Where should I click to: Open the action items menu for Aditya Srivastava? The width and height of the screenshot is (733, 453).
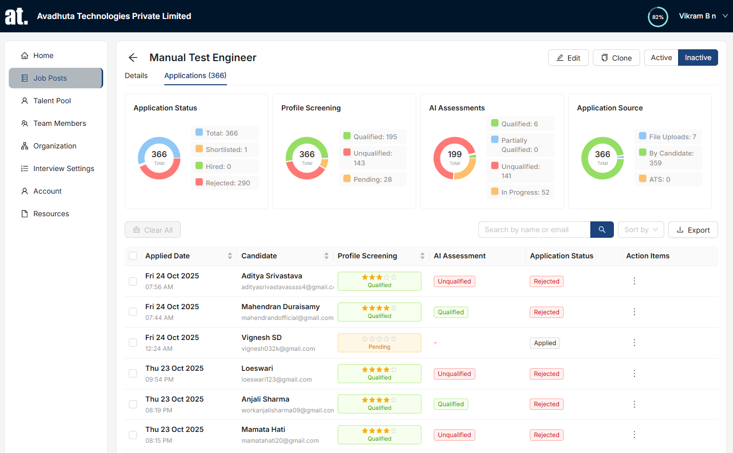634,281
